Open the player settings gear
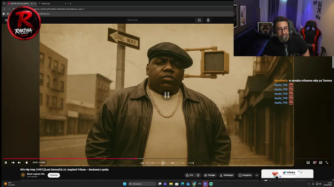This screenshot has height=187, width=334. point(314,163)
